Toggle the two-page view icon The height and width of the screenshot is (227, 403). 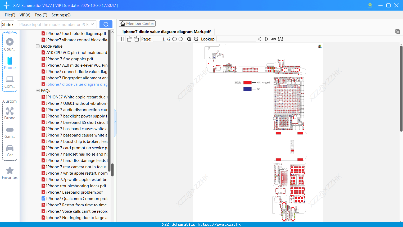[121, 39]
